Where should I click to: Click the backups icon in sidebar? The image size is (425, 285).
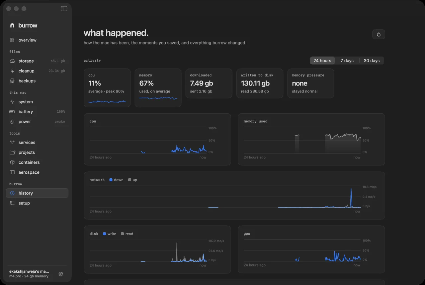coord(12,81)
